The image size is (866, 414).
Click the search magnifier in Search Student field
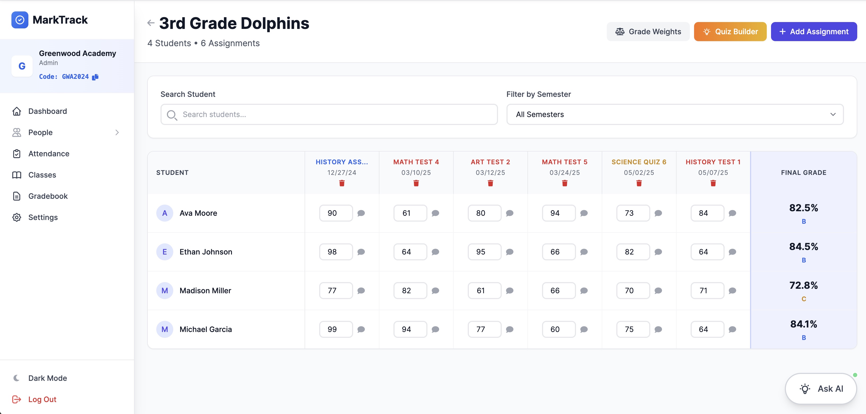click(x=172, y=115)
